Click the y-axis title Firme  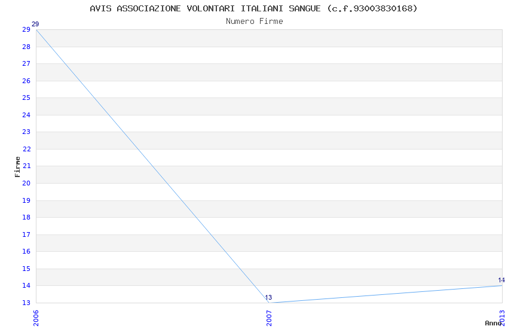pos(17,167)
